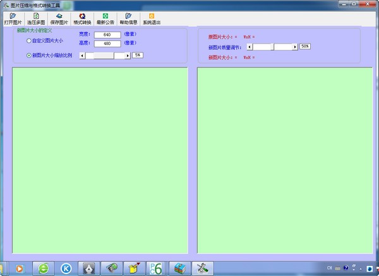379x276 pixels.
Task: Click the image quality slider thumb
Action: pyautogui.click(x=272, y=46)
